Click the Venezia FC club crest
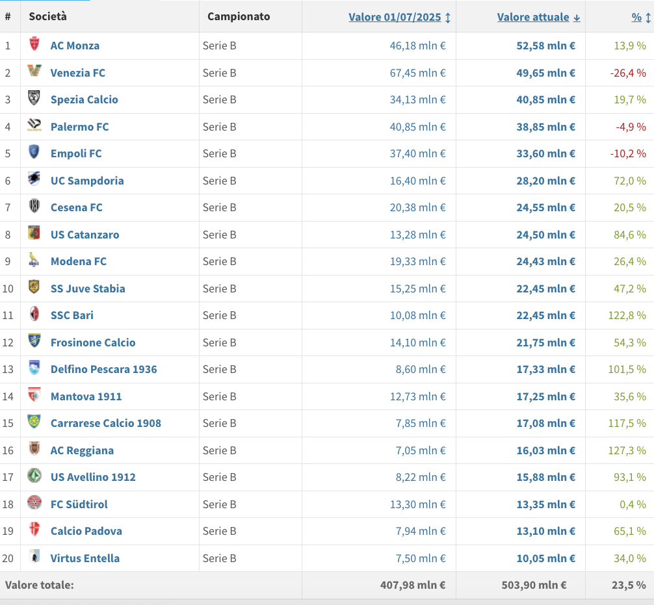 [34, 71]
